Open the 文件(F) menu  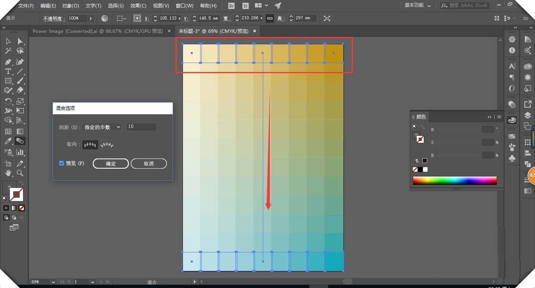[26, 6]
